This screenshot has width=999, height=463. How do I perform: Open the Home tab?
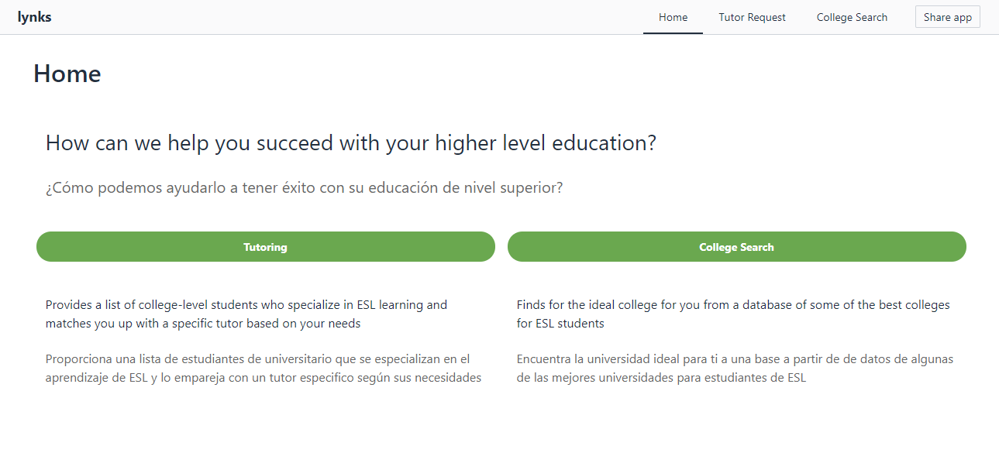click(673, 17)
